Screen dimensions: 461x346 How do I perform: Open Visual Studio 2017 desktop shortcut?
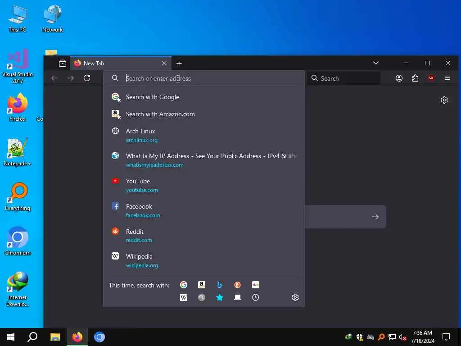[18, 66]
